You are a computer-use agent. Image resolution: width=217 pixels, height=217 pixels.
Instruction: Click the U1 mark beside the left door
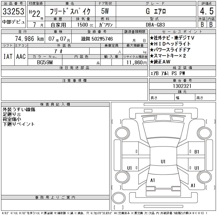(129, 168)
